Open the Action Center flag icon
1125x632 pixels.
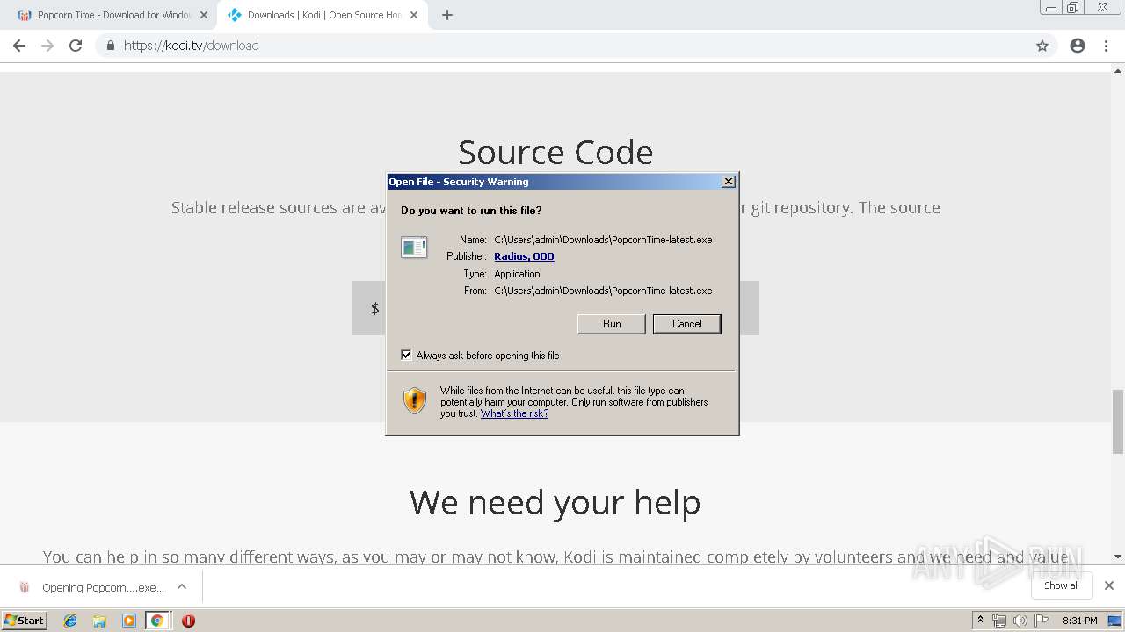pos(1041,621)
